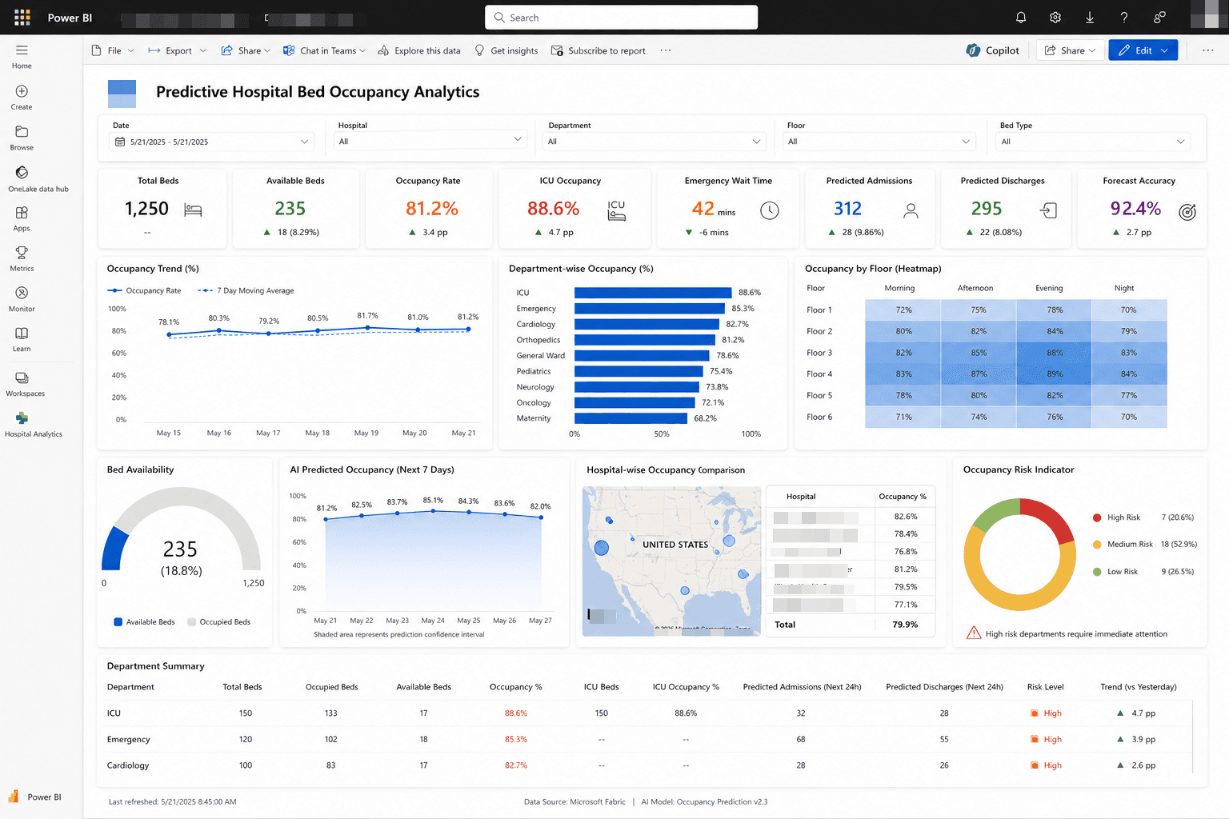Click the Total Beds bed icon
The height and width of the screenshot is (819, 1229).
[x=193, y=210]
